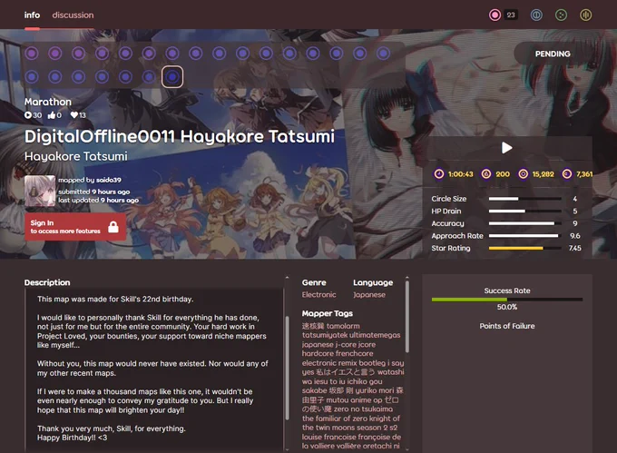Select the osu!catch mode icon
This screenshot has height=453, width=617.
click(561, 15)
